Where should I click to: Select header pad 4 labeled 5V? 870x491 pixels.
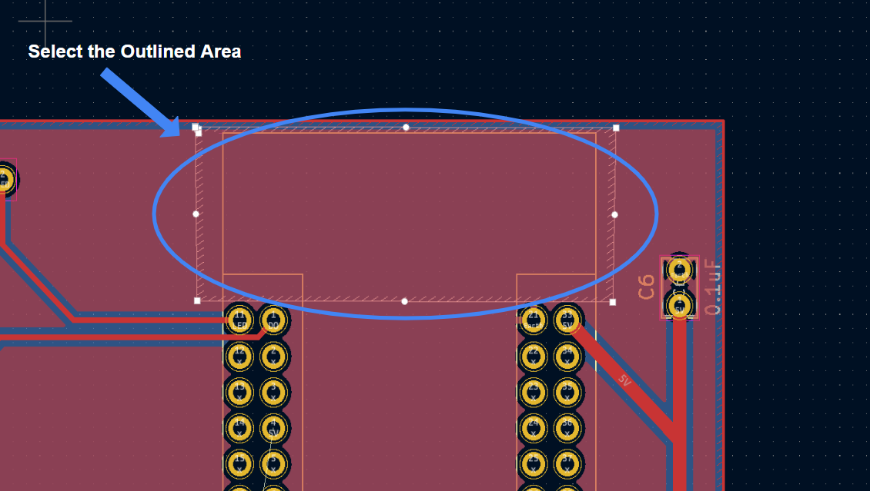point(273,428)
